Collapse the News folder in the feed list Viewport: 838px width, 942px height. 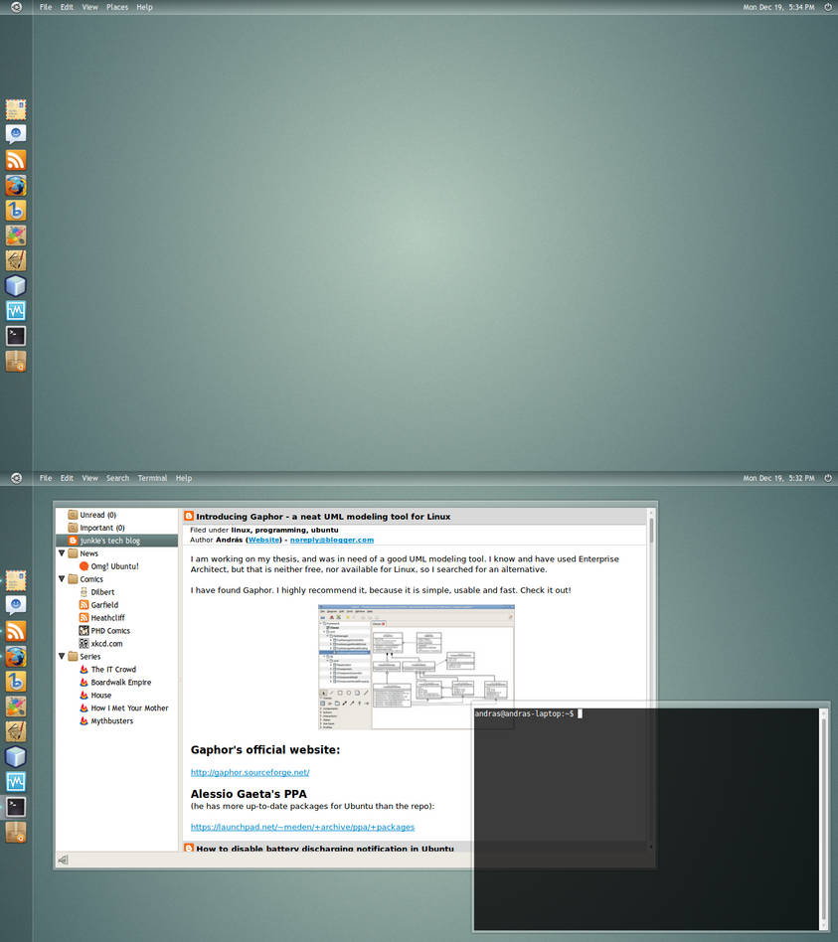62,552
